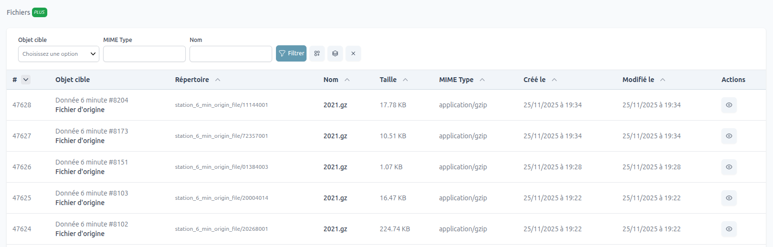View file 47626 with the eye icon
This screenshot has width=773, height=247.
click(x=729, y=167)
